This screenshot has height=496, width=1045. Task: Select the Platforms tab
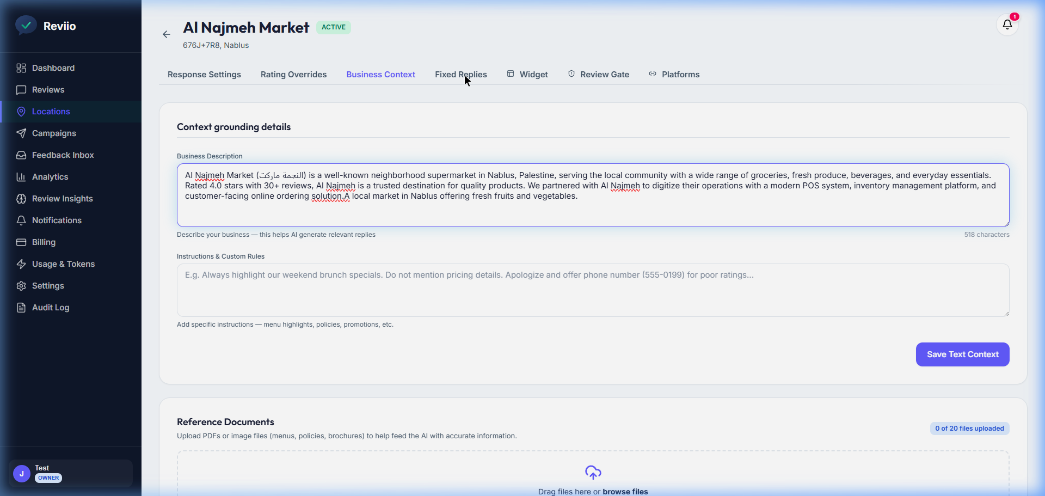point(674,75)
